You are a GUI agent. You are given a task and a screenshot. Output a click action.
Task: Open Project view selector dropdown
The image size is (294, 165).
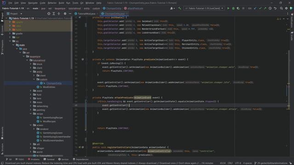click(x=14, y=14)
